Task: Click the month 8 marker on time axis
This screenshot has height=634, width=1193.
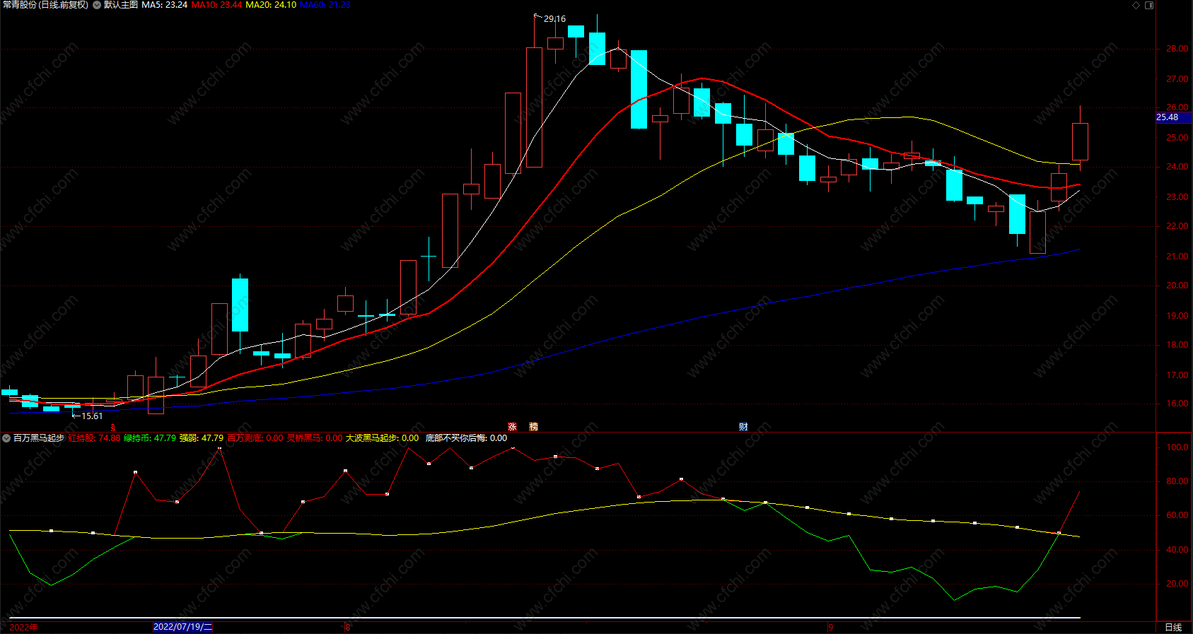Action: click(x=347, y=628)
